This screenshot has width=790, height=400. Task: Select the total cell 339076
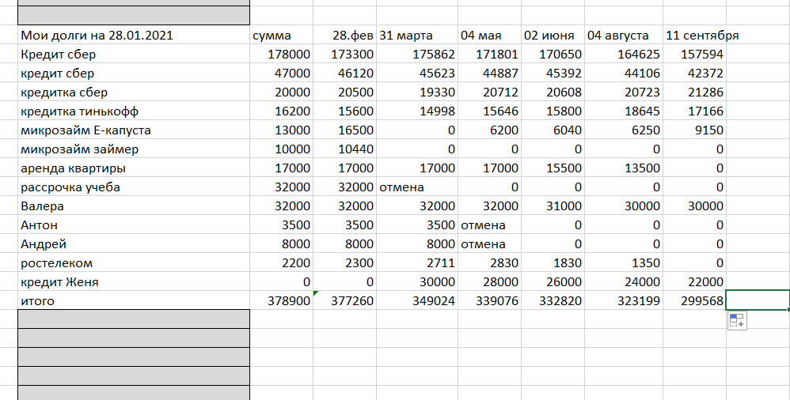[489, 301]
